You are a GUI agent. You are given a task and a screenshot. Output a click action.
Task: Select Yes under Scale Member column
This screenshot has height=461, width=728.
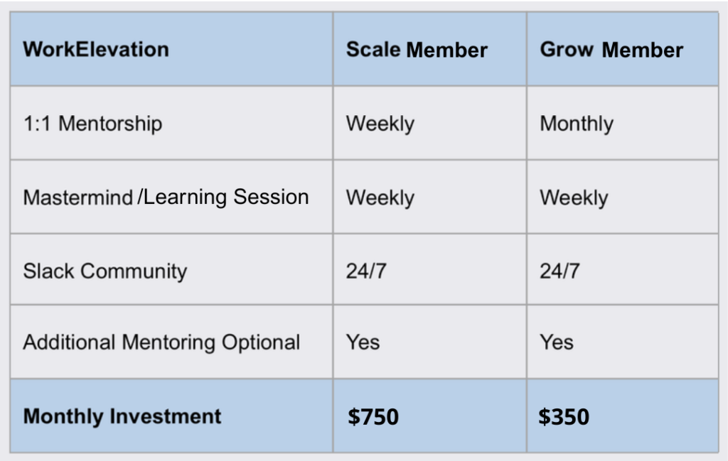[430, 342]
